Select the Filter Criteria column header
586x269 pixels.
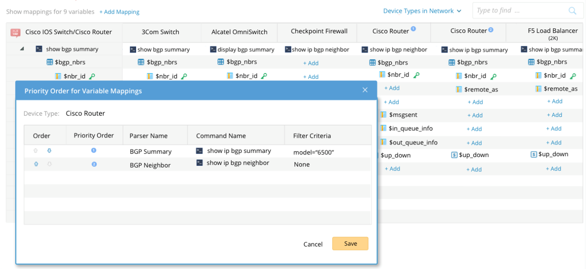click(x=312, y=136)
